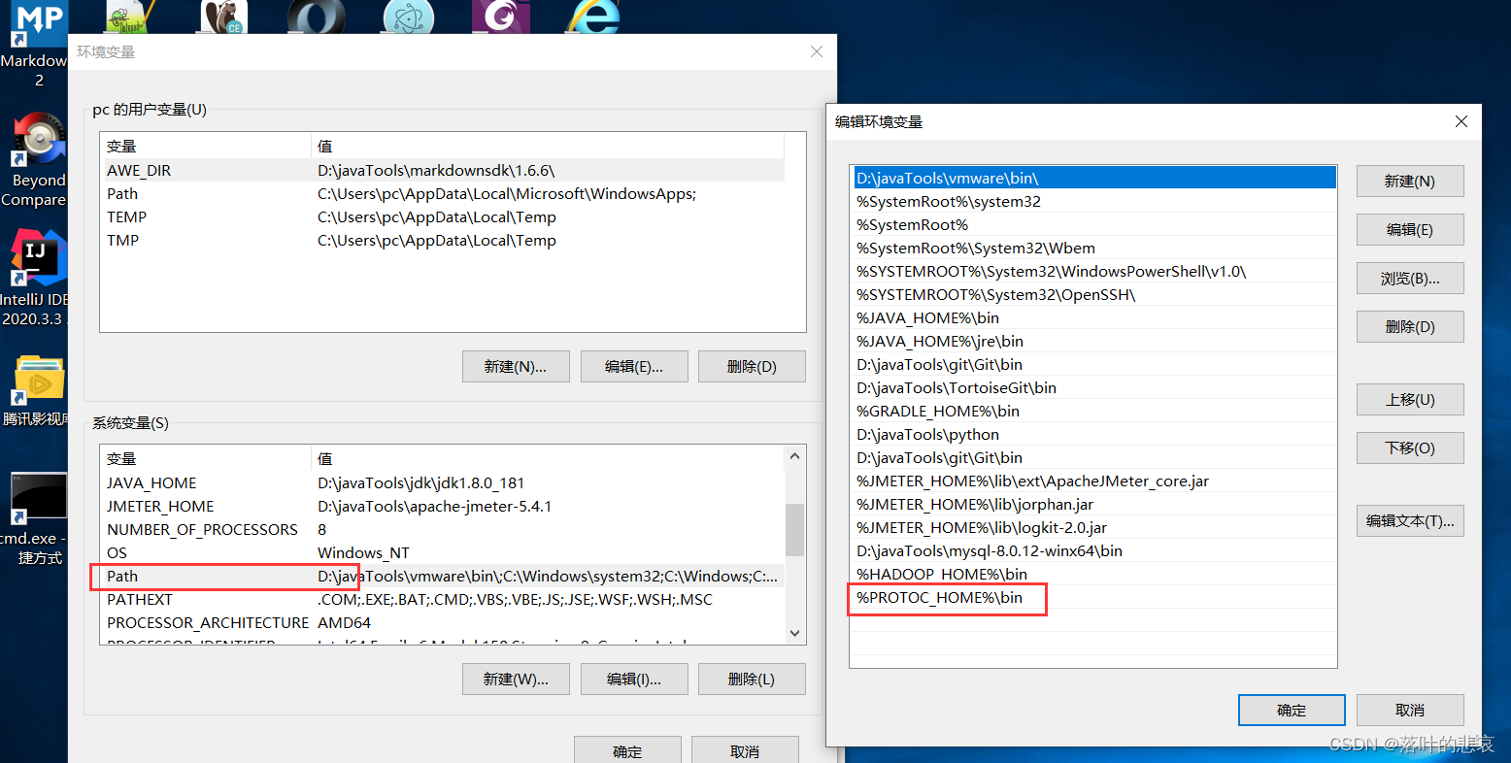The height and width of the screenshot is (763, 1511).
Task: Select the %SystemRoot%\system32 entry
Action: tap(1094, 201)
